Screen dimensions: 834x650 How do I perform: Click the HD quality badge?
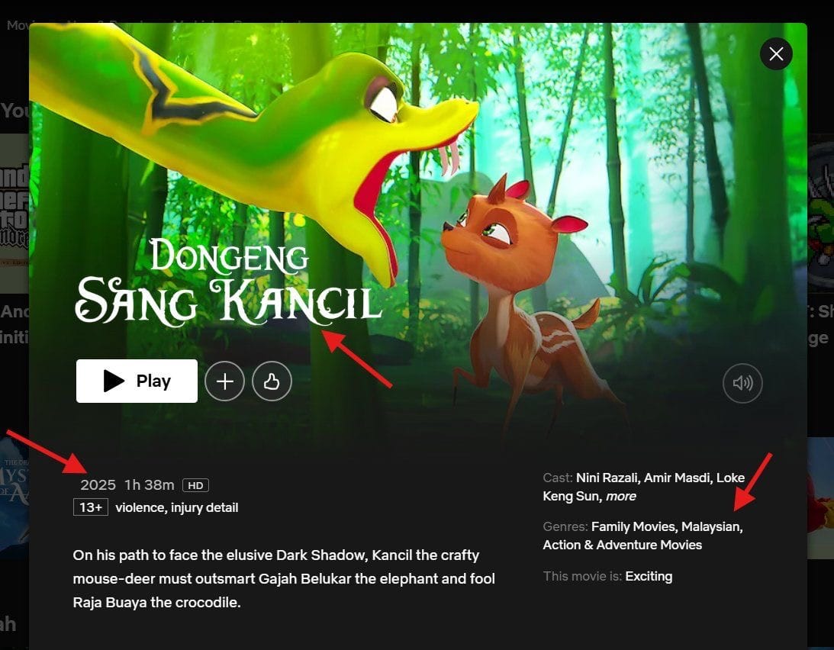pos(195,485)
